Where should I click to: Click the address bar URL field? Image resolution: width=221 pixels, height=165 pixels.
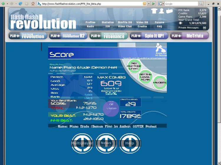[92, 4]
